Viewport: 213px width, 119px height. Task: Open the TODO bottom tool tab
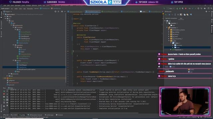14,115
